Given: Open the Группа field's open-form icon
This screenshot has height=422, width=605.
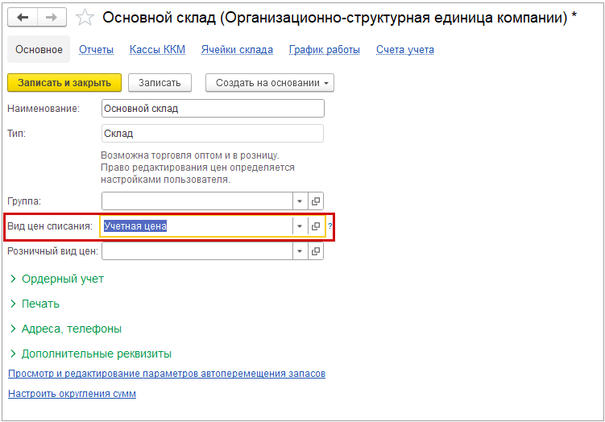Looking at the screenshot, I should click(316, 201).
